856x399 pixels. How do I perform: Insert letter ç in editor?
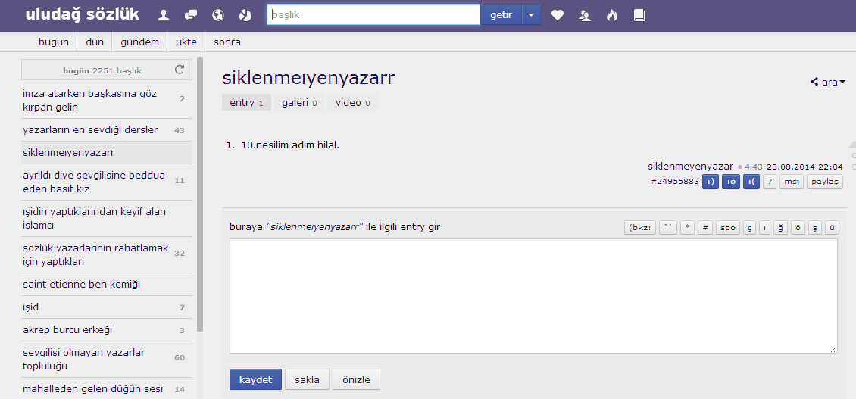[x=749, y=228]
